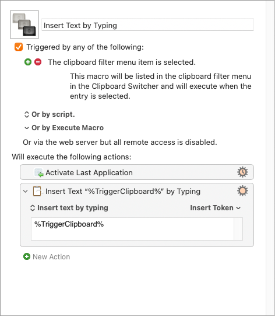
Task: Toggle the Triggered by any of the following checkbox
Action: point(19,47)
